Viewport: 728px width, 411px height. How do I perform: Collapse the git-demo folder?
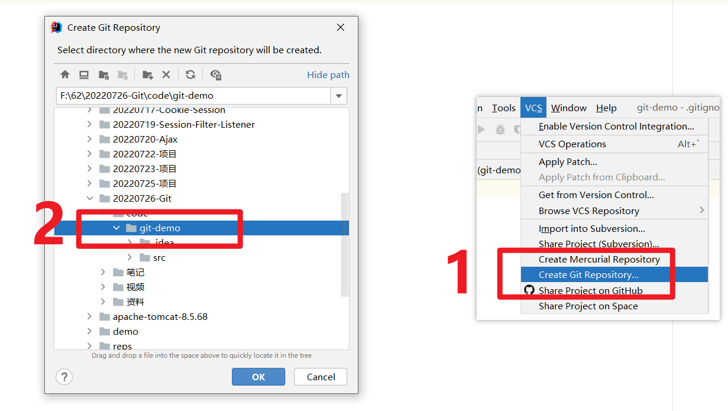click(x=117, y=228)
